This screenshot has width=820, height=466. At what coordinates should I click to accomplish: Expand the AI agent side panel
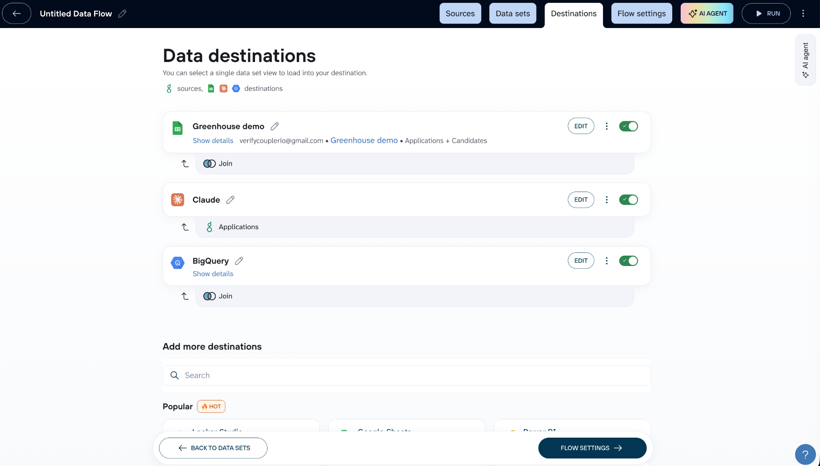[x=805, y=60]
